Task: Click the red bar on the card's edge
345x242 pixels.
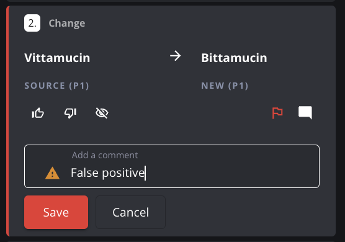Action: click(7, 121)
